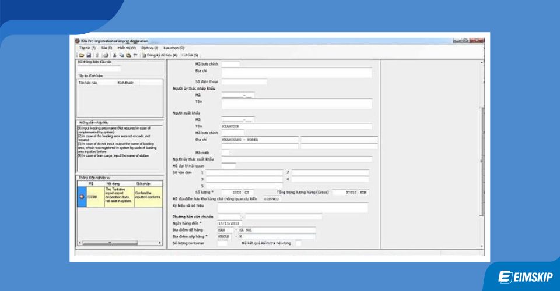This screenshot has height=291, width=560.
Task: Click the Tên báo cáo column header
Action: (x=90, y=83)
